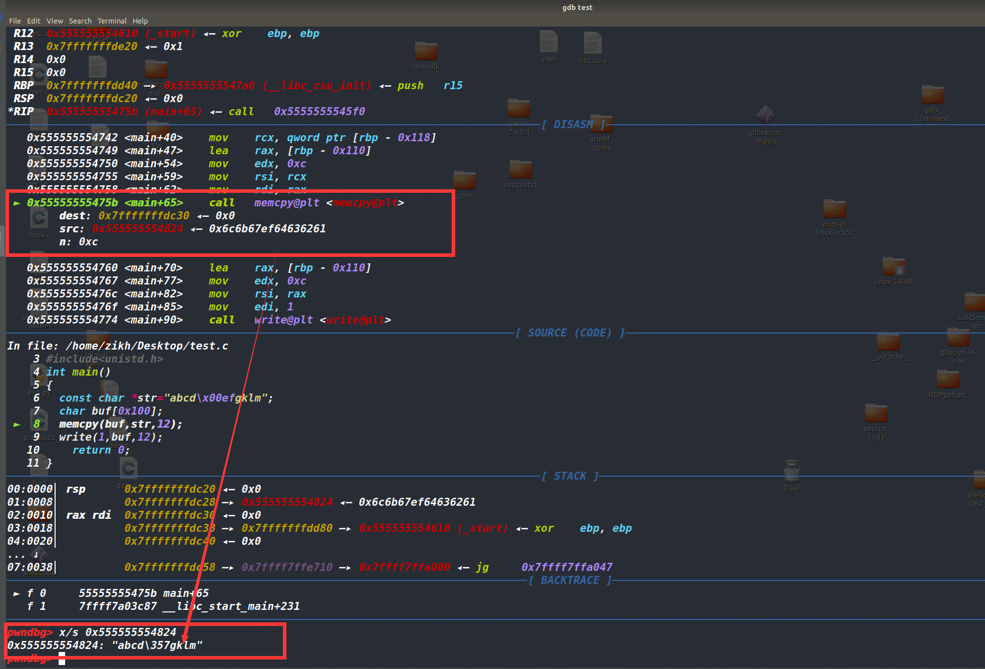The image size is (985, 669).
Task: Select the ROPgadget folder icon
Action: click(947, 384)
